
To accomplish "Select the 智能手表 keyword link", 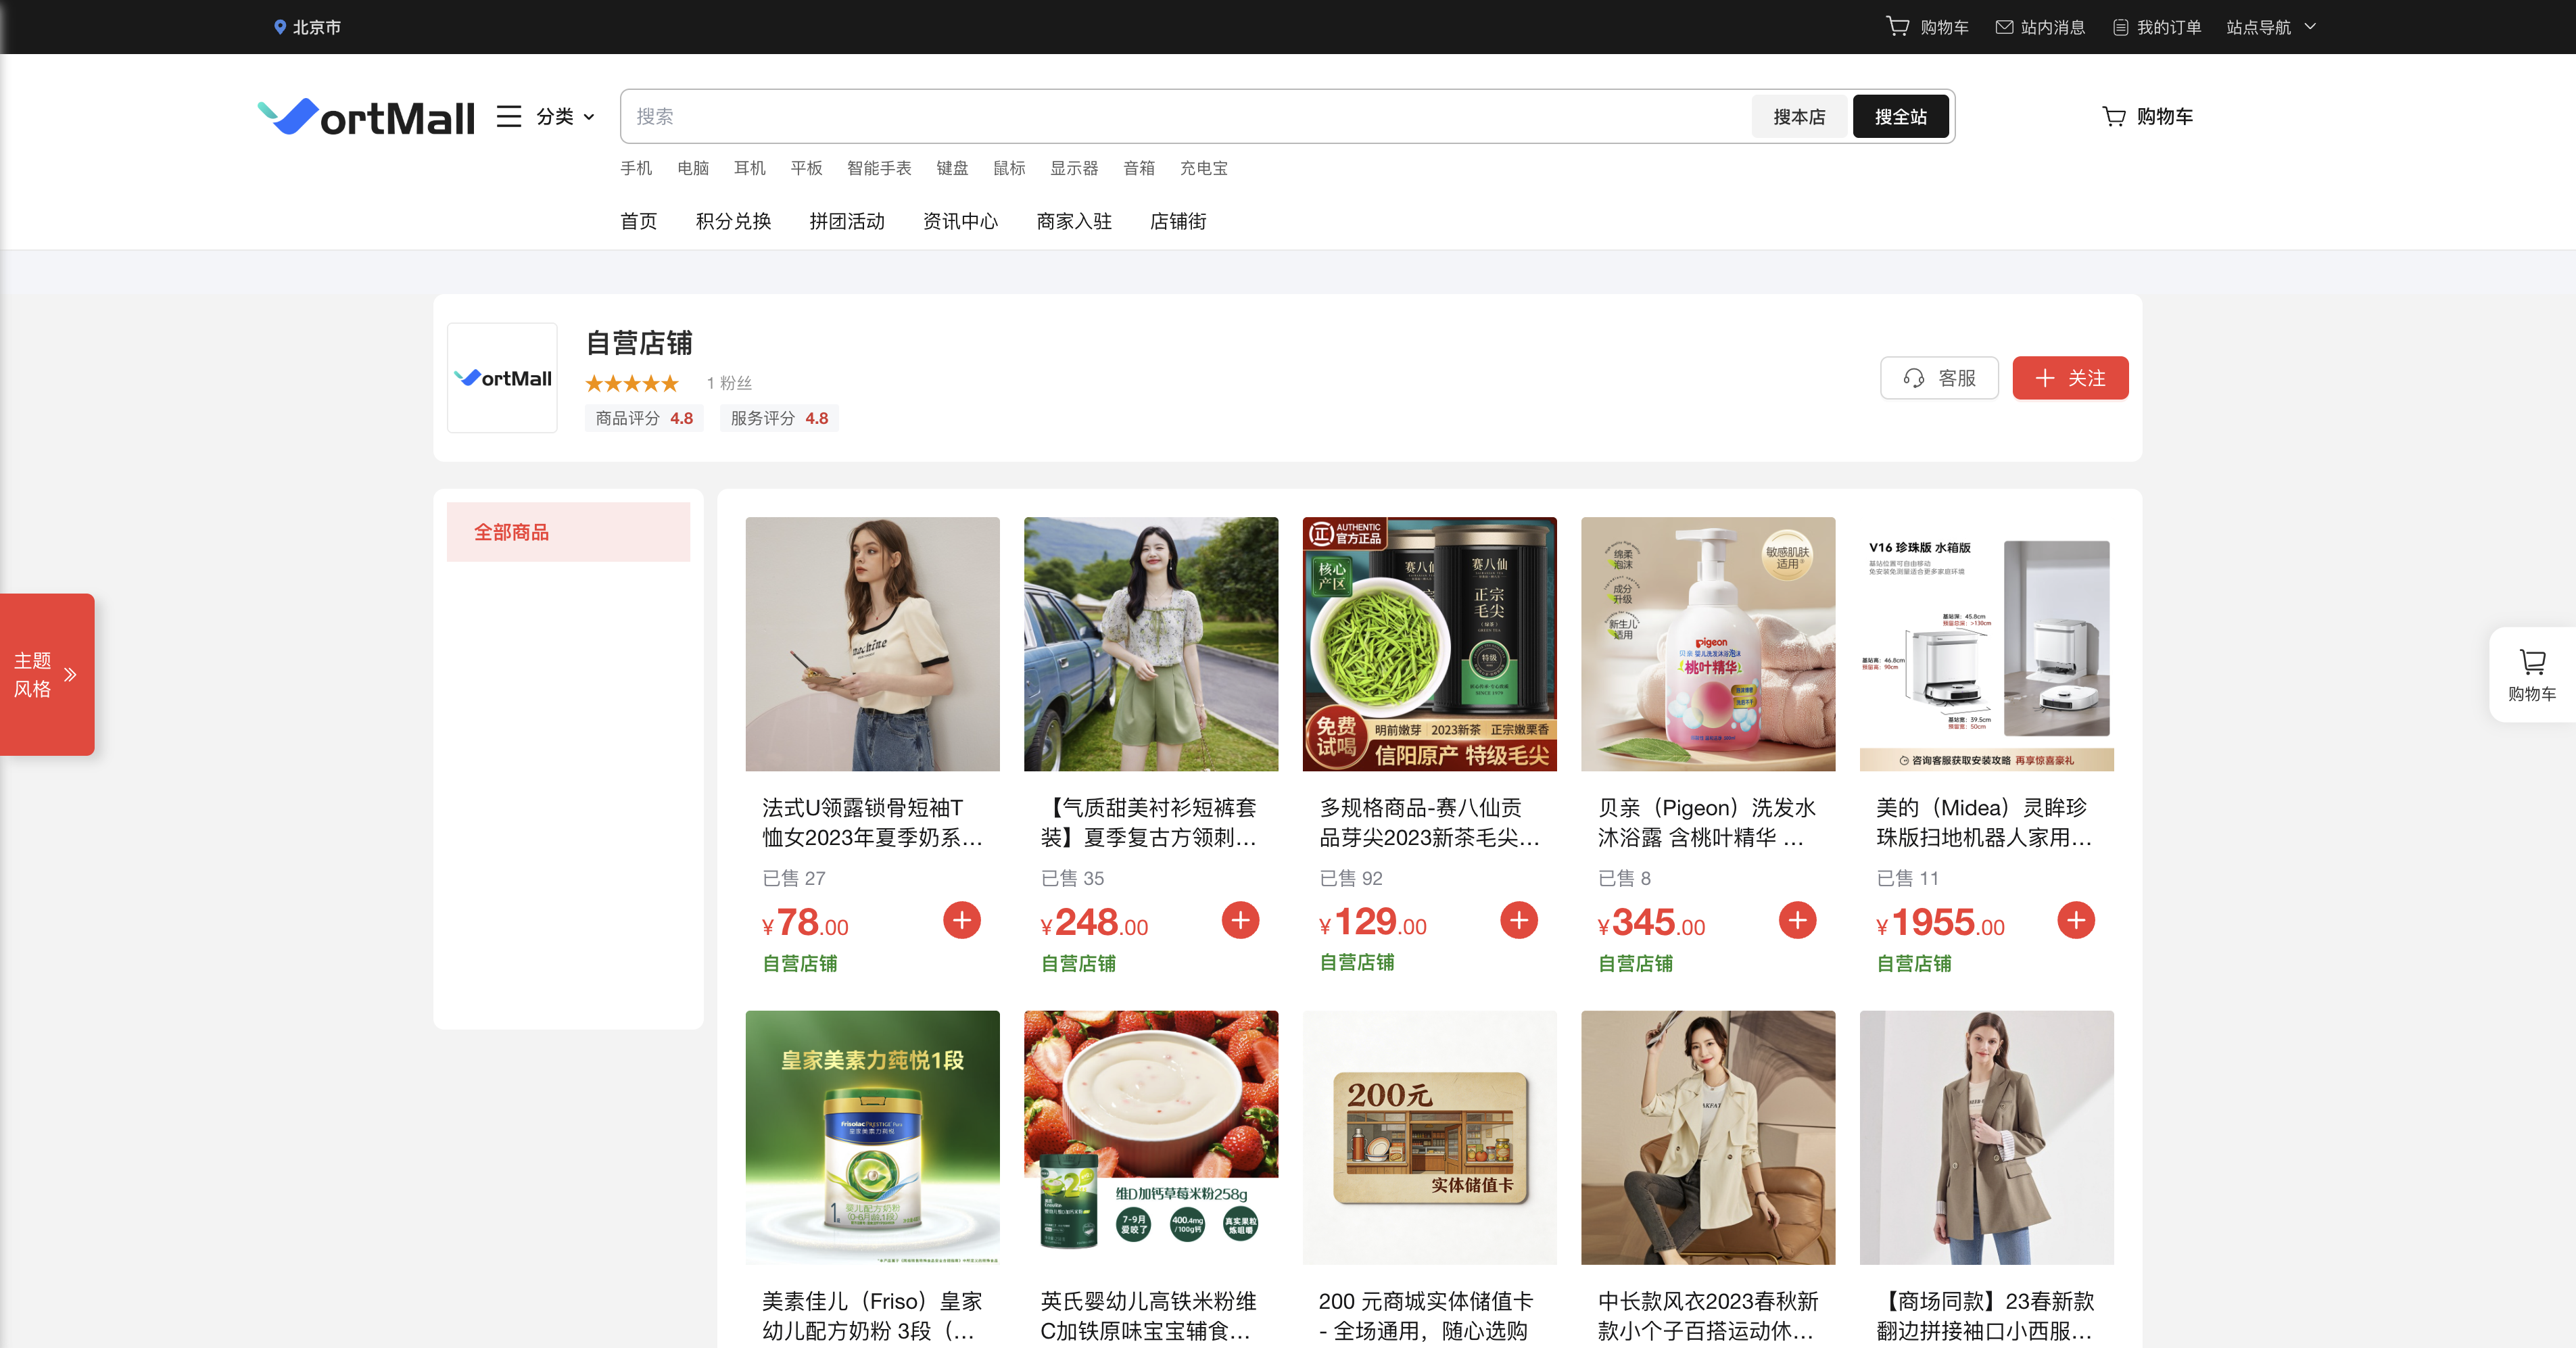I will click(879, 168).
